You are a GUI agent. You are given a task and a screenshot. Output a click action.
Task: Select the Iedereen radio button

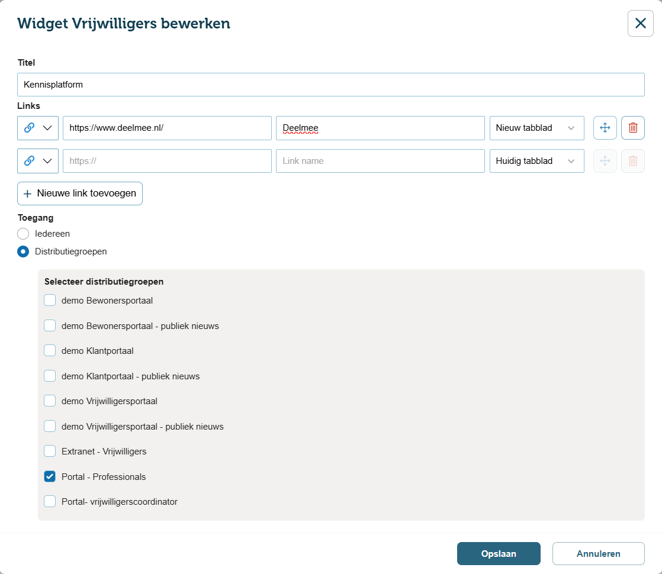(x=23, y=234)
